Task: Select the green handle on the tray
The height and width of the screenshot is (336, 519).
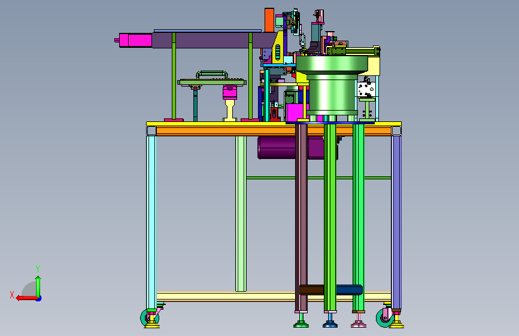Action: [x=212, y=74]
